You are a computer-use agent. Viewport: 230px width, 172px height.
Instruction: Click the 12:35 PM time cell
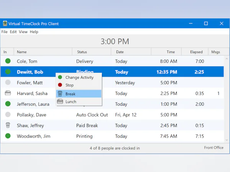(x=167, y=72)
